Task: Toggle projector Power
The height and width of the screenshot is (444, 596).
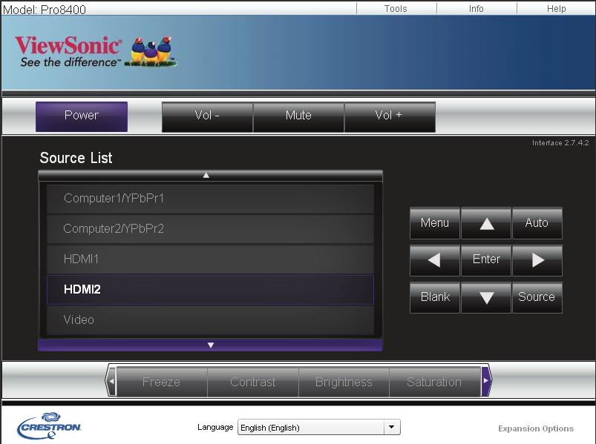Action: [x=82, y=116]
